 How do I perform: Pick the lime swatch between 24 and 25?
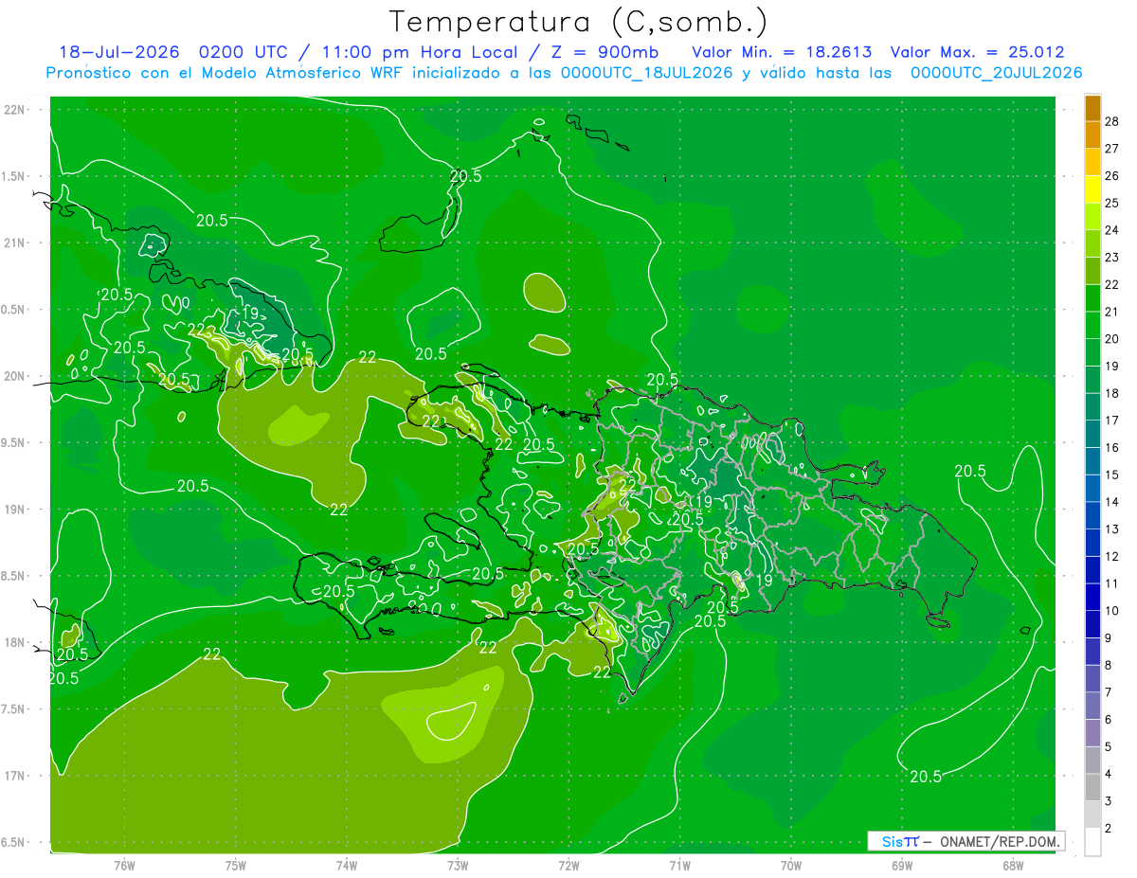click(1092, 217)
